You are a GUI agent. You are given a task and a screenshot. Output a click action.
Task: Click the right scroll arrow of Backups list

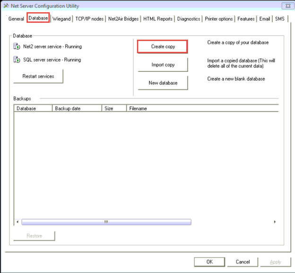pos(275,222)
